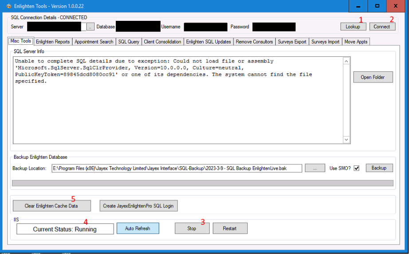
Task: Open the Appointment Search tab
Action: (x=94, y=42)
